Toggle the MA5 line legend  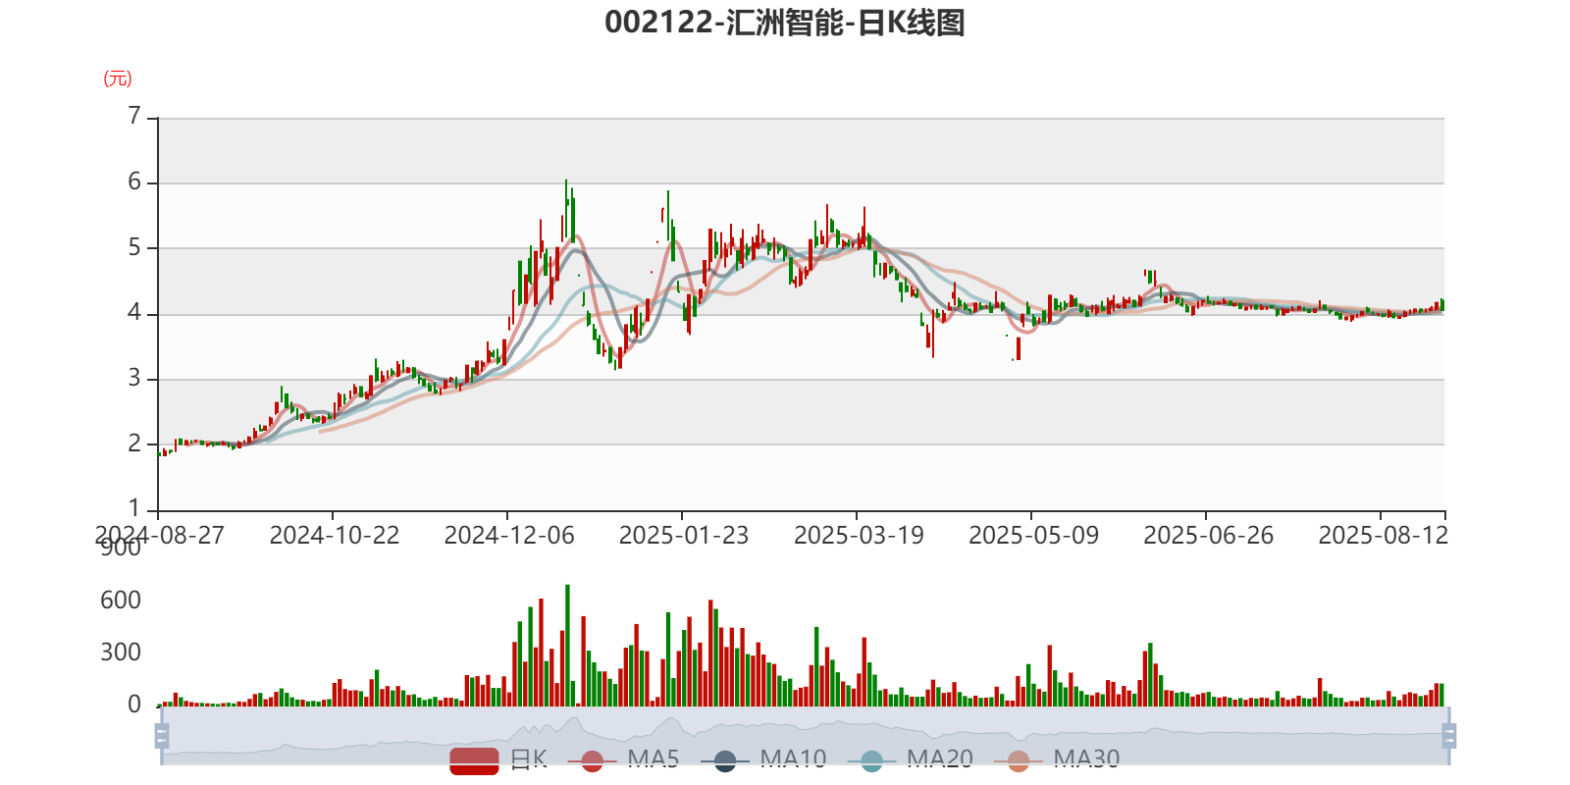click(x=630, y=759)
